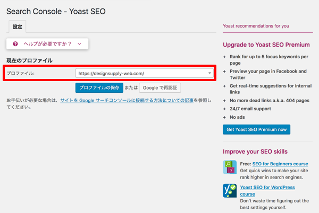Click the Improve your SEO skills heading
This screenshot has height=213, width=319.
[255, 152]
